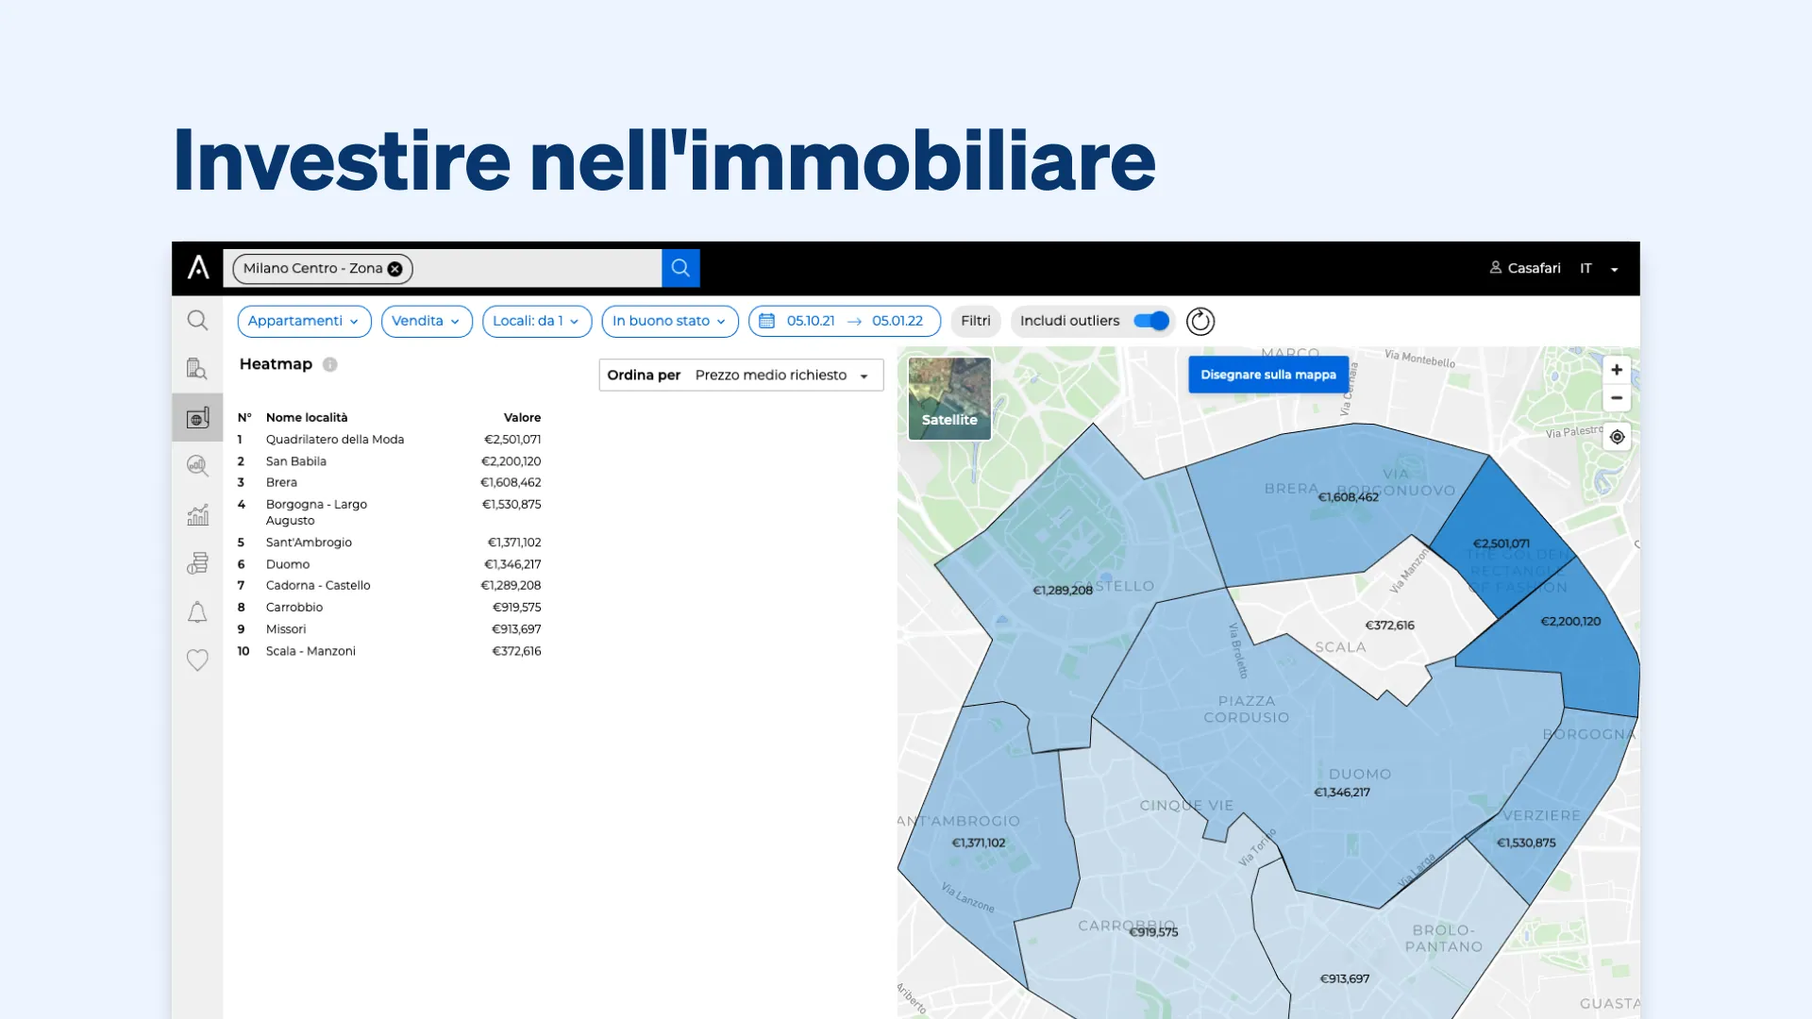Open the bar chart statistics icon
Screen dimensions: 1812x1019
[197, 515]
